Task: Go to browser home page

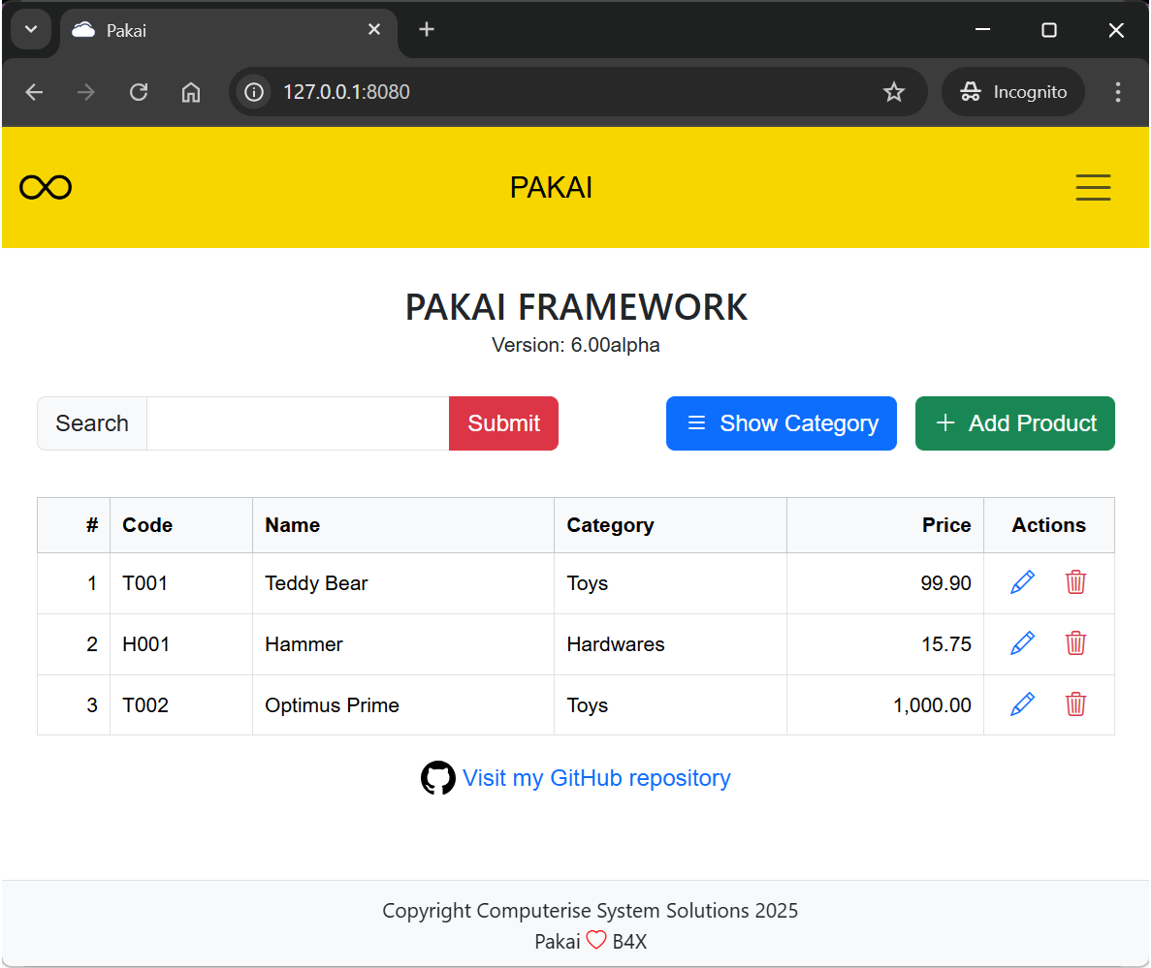Action: click(191, 92)
